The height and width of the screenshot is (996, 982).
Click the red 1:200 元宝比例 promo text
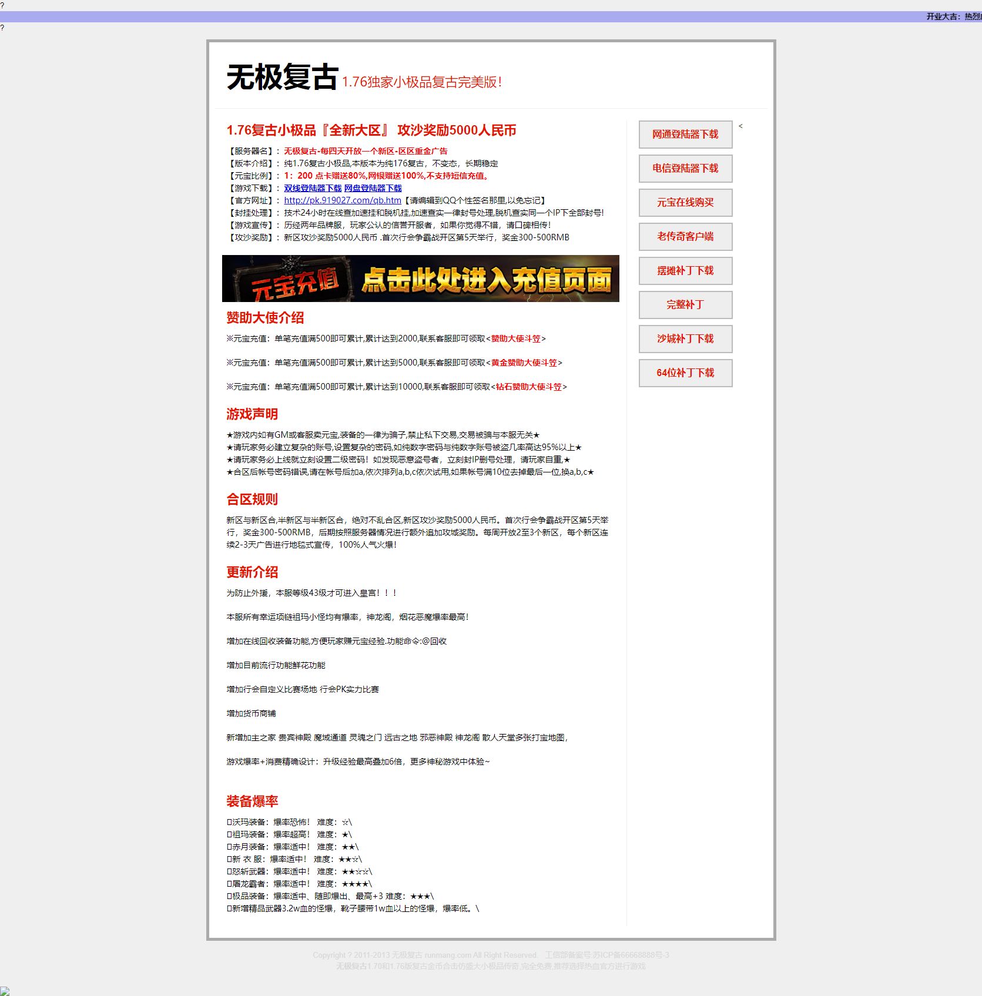(x=386, y=176)
